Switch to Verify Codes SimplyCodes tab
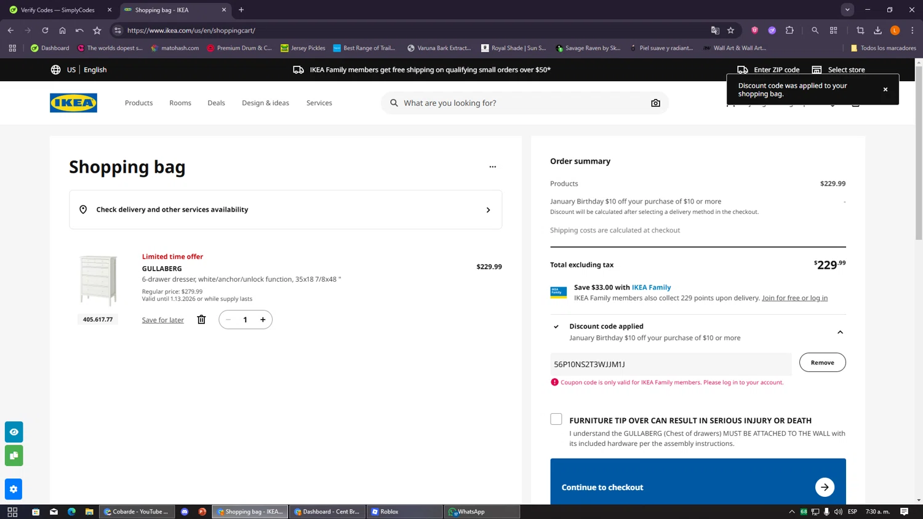Image resolution: width=923 pixels, height=519 pixels. pyautogui.click(x=58, y=10)
